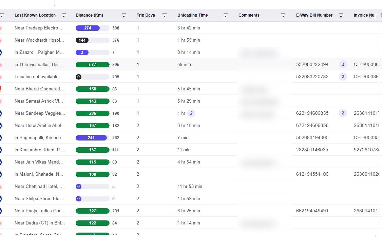Click unloading time '11 hr 53 min'

click(x=190, y=186)
